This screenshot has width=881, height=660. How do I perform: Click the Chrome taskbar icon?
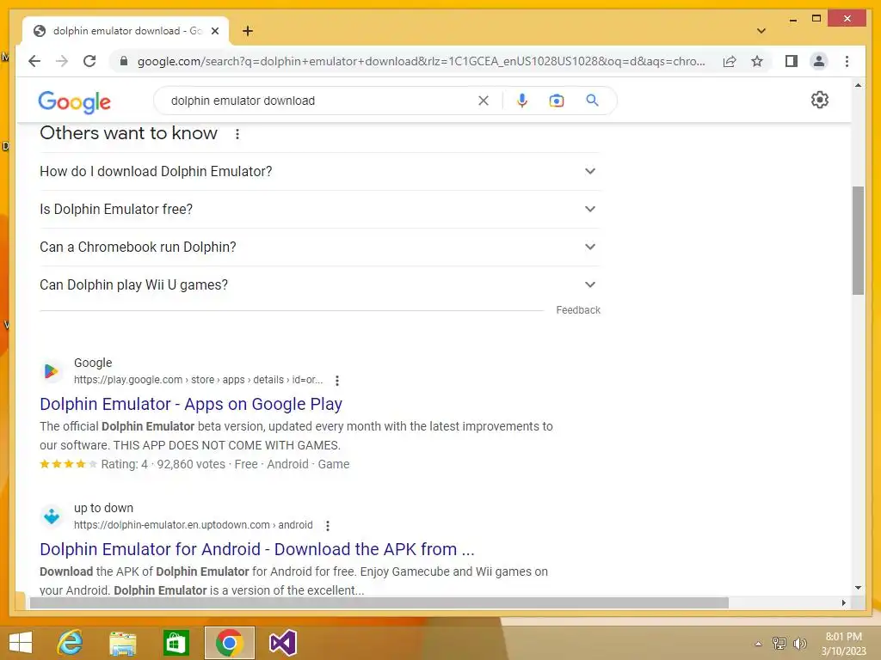click(229, 643)
